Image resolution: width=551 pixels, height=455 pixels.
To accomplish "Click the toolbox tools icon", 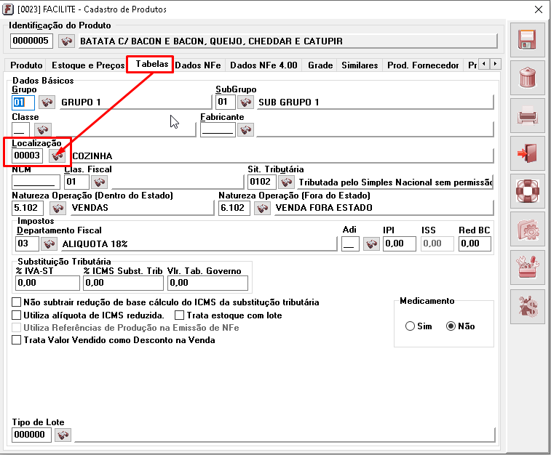I will click(527, 267).
